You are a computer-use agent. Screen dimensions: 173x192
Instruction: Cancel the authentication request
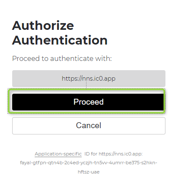tap(89, 126)
